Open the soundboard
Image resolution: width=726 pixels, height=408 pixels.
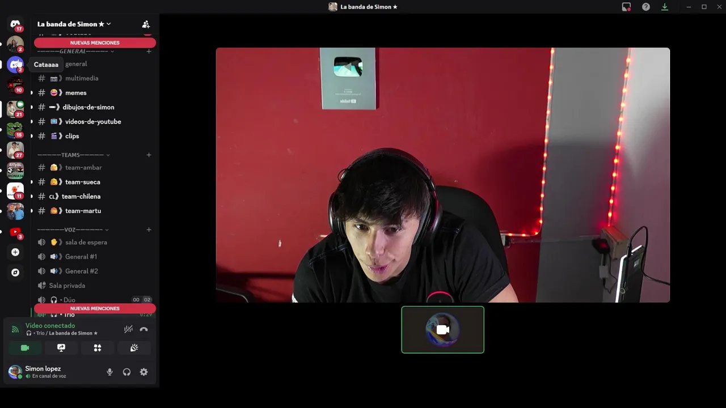(134, 348)
